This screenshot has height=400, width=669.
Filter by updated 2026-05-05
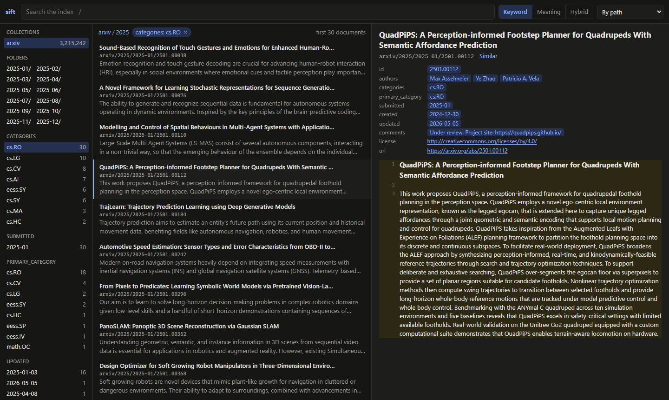[x=46, y=383]
